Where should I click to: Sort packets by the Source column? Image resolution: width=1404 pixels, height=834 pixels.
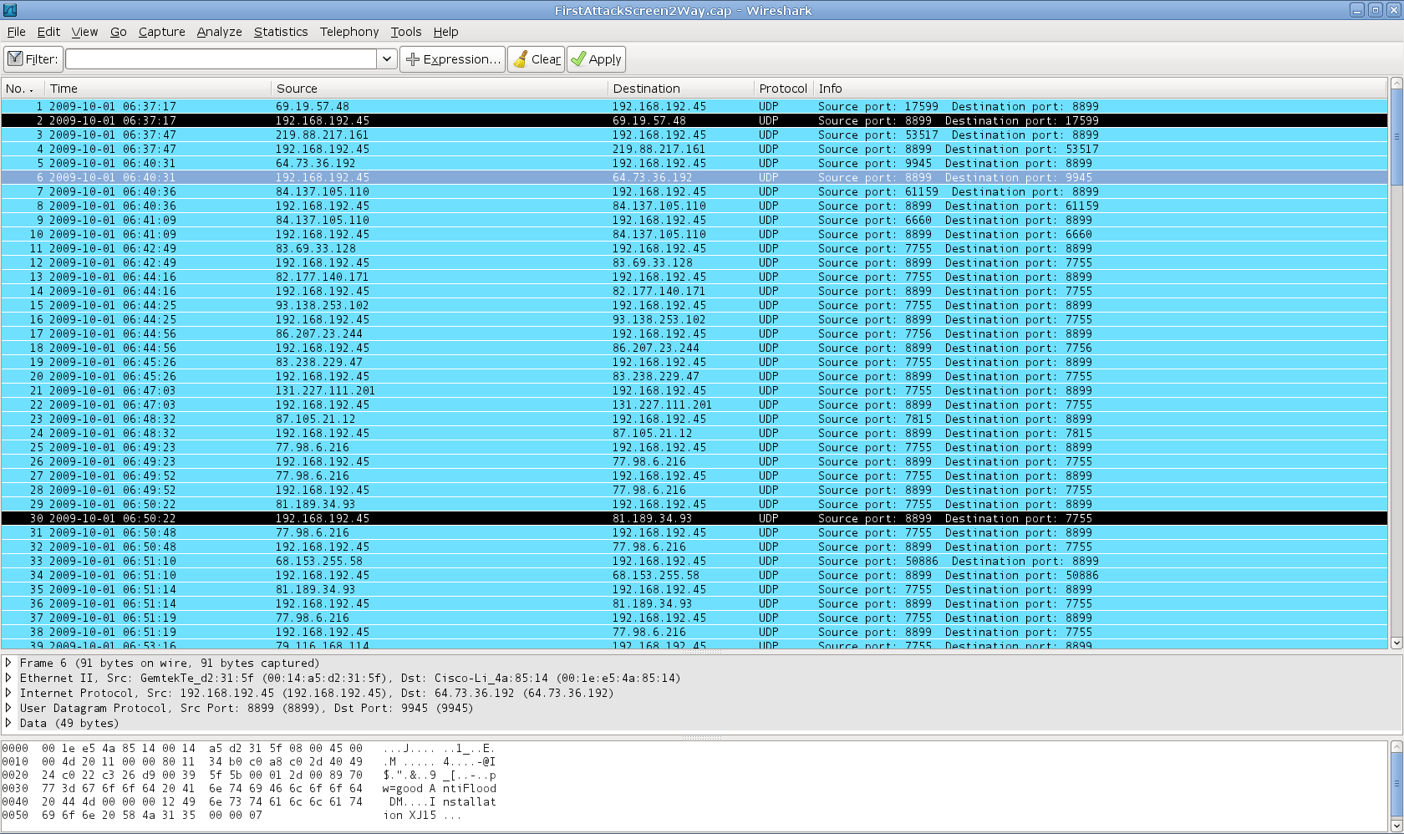point(440,89)
